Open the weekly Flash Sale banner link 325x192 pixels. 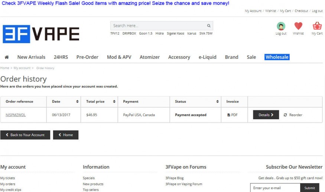(x=116, y=3)
